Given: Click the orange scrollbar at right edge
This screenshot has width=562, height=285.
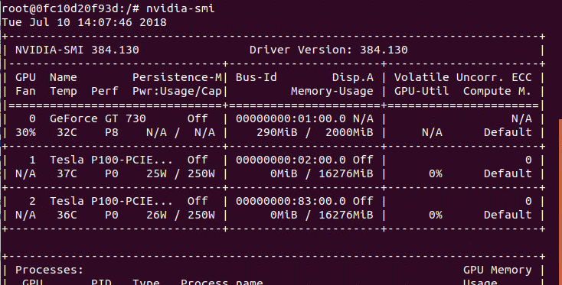Looking at the screenshot, I should 560,202.
